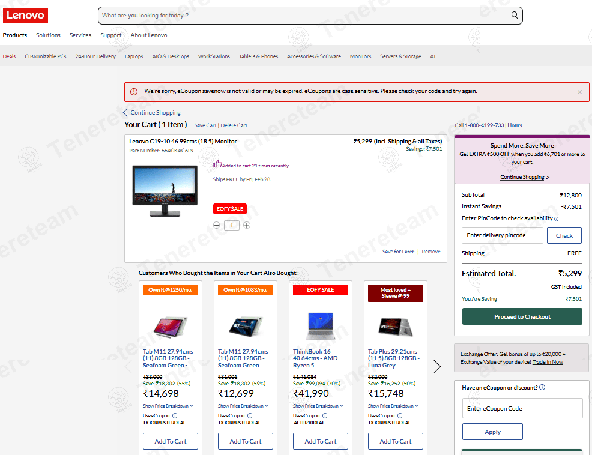The height and width of the screenshot is (455, 592).
Task: Click the red error alert icon
Action: 134,92
